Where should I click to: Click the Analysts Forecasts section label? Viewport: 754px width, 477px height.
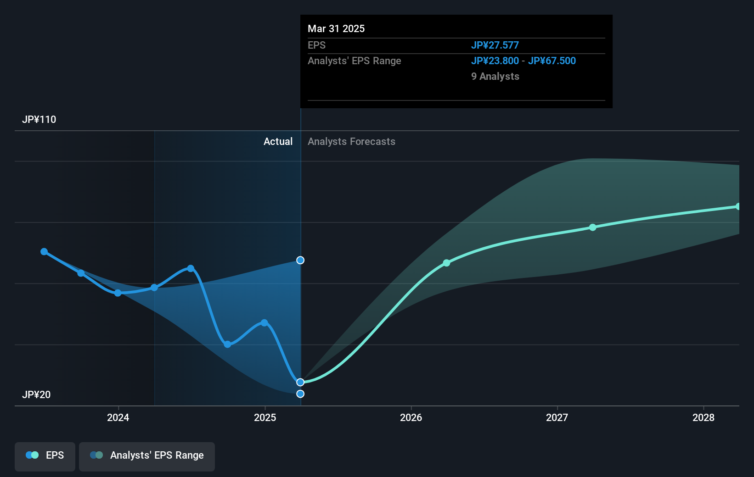coord(351,142)
